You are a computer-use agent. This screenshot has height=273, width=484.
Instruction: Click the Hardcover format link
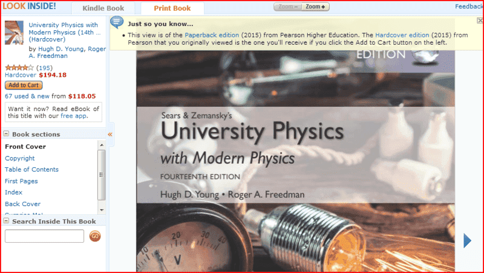tap(21, 75)
